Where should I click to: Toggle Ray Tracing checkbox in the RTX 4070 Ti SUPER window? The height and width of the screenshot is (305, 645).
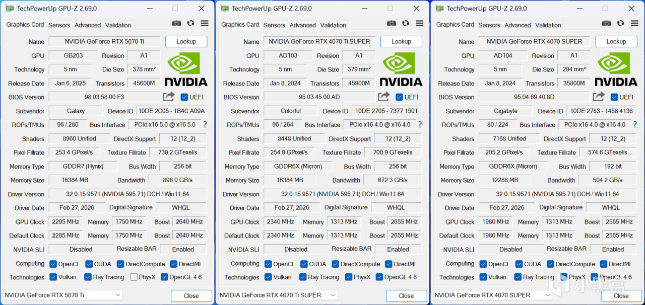tap(303, 277)
